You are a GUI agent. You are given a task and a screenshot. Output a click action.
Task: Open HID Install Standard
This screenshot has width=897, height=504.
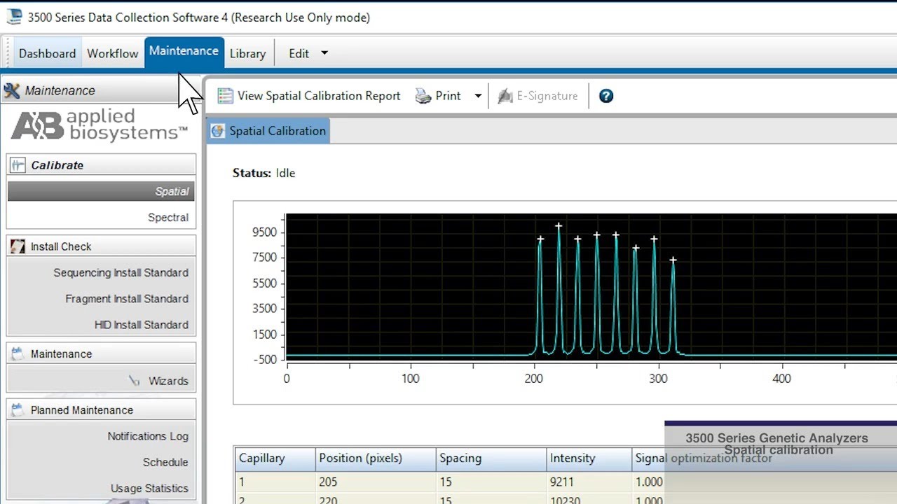point(142,325)
